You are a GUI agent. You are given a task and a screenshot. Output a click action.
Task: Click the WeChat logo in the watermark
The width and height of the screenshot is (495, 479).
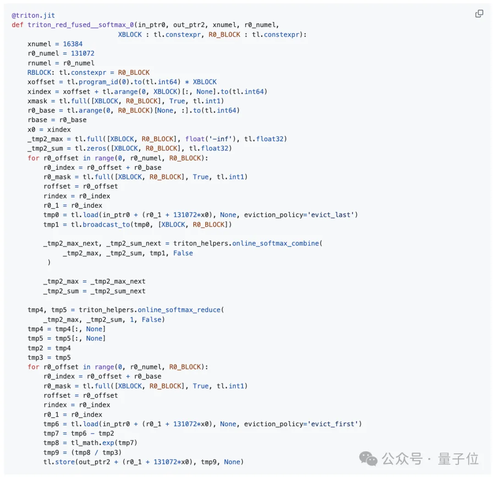pos(368,458)
